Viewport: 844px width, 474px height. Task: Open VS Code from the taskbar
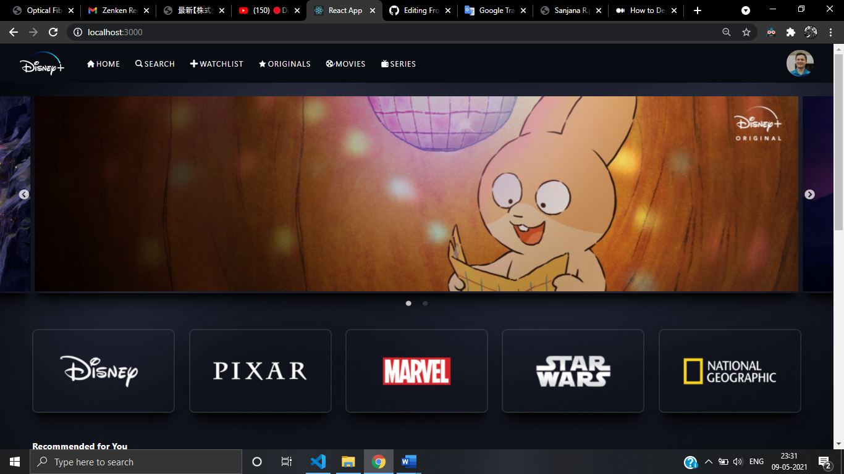point(318,461)
